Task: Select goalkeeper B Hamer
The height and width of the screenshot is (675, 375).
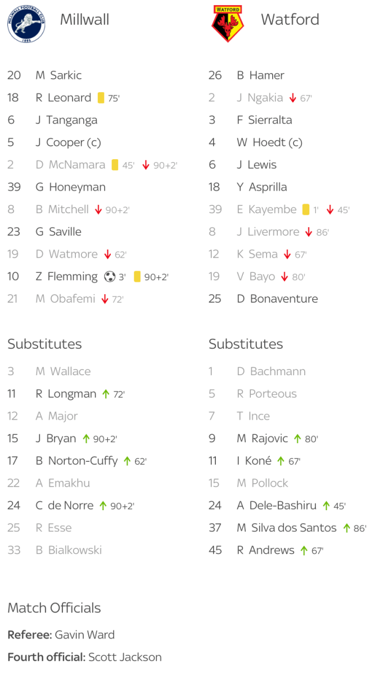Action: point(260,75)
